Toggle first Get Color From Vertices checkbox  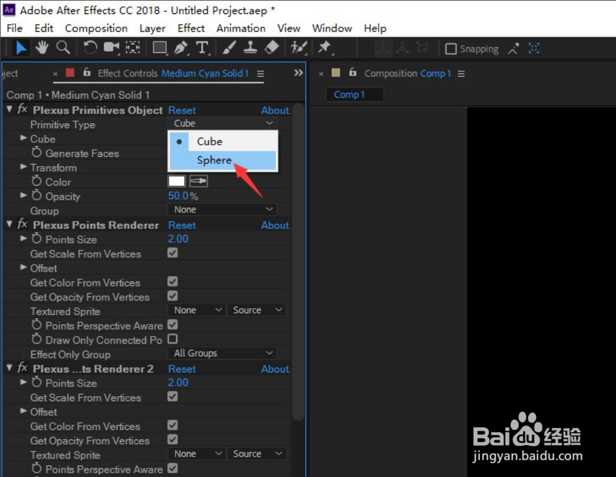click(172, 281)
